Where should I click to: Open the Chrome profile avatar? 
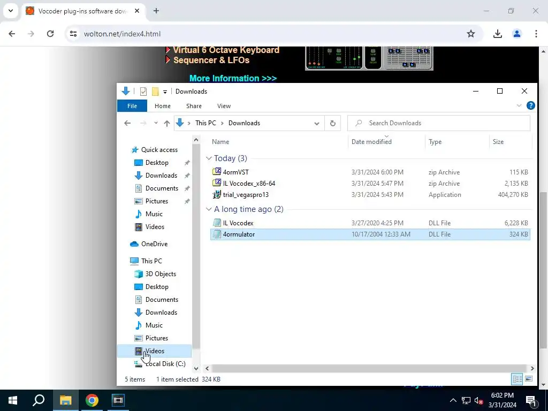[516, 34]
